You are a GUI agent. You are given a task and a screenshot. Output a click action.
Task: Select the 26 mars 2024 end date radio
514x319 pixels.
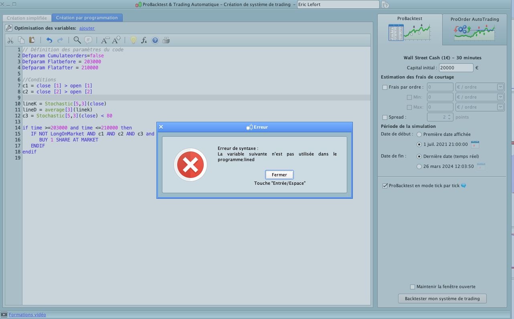click(x=419, y=166)
